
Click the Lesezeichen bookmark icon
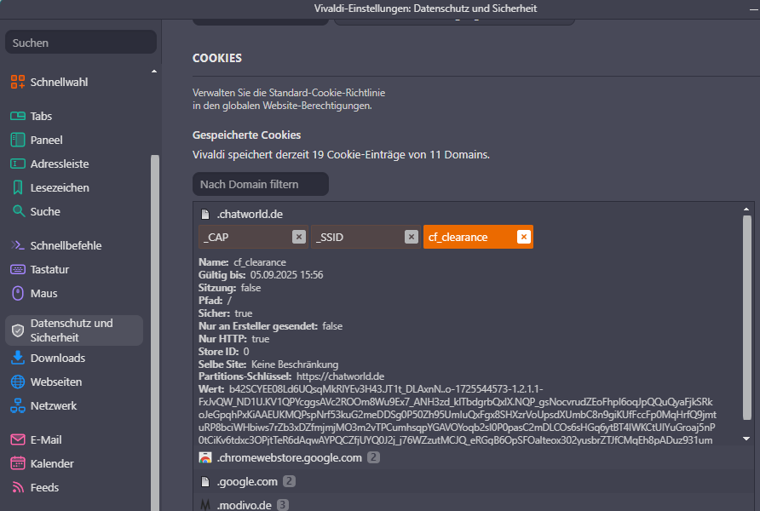[x=18, y=187]
